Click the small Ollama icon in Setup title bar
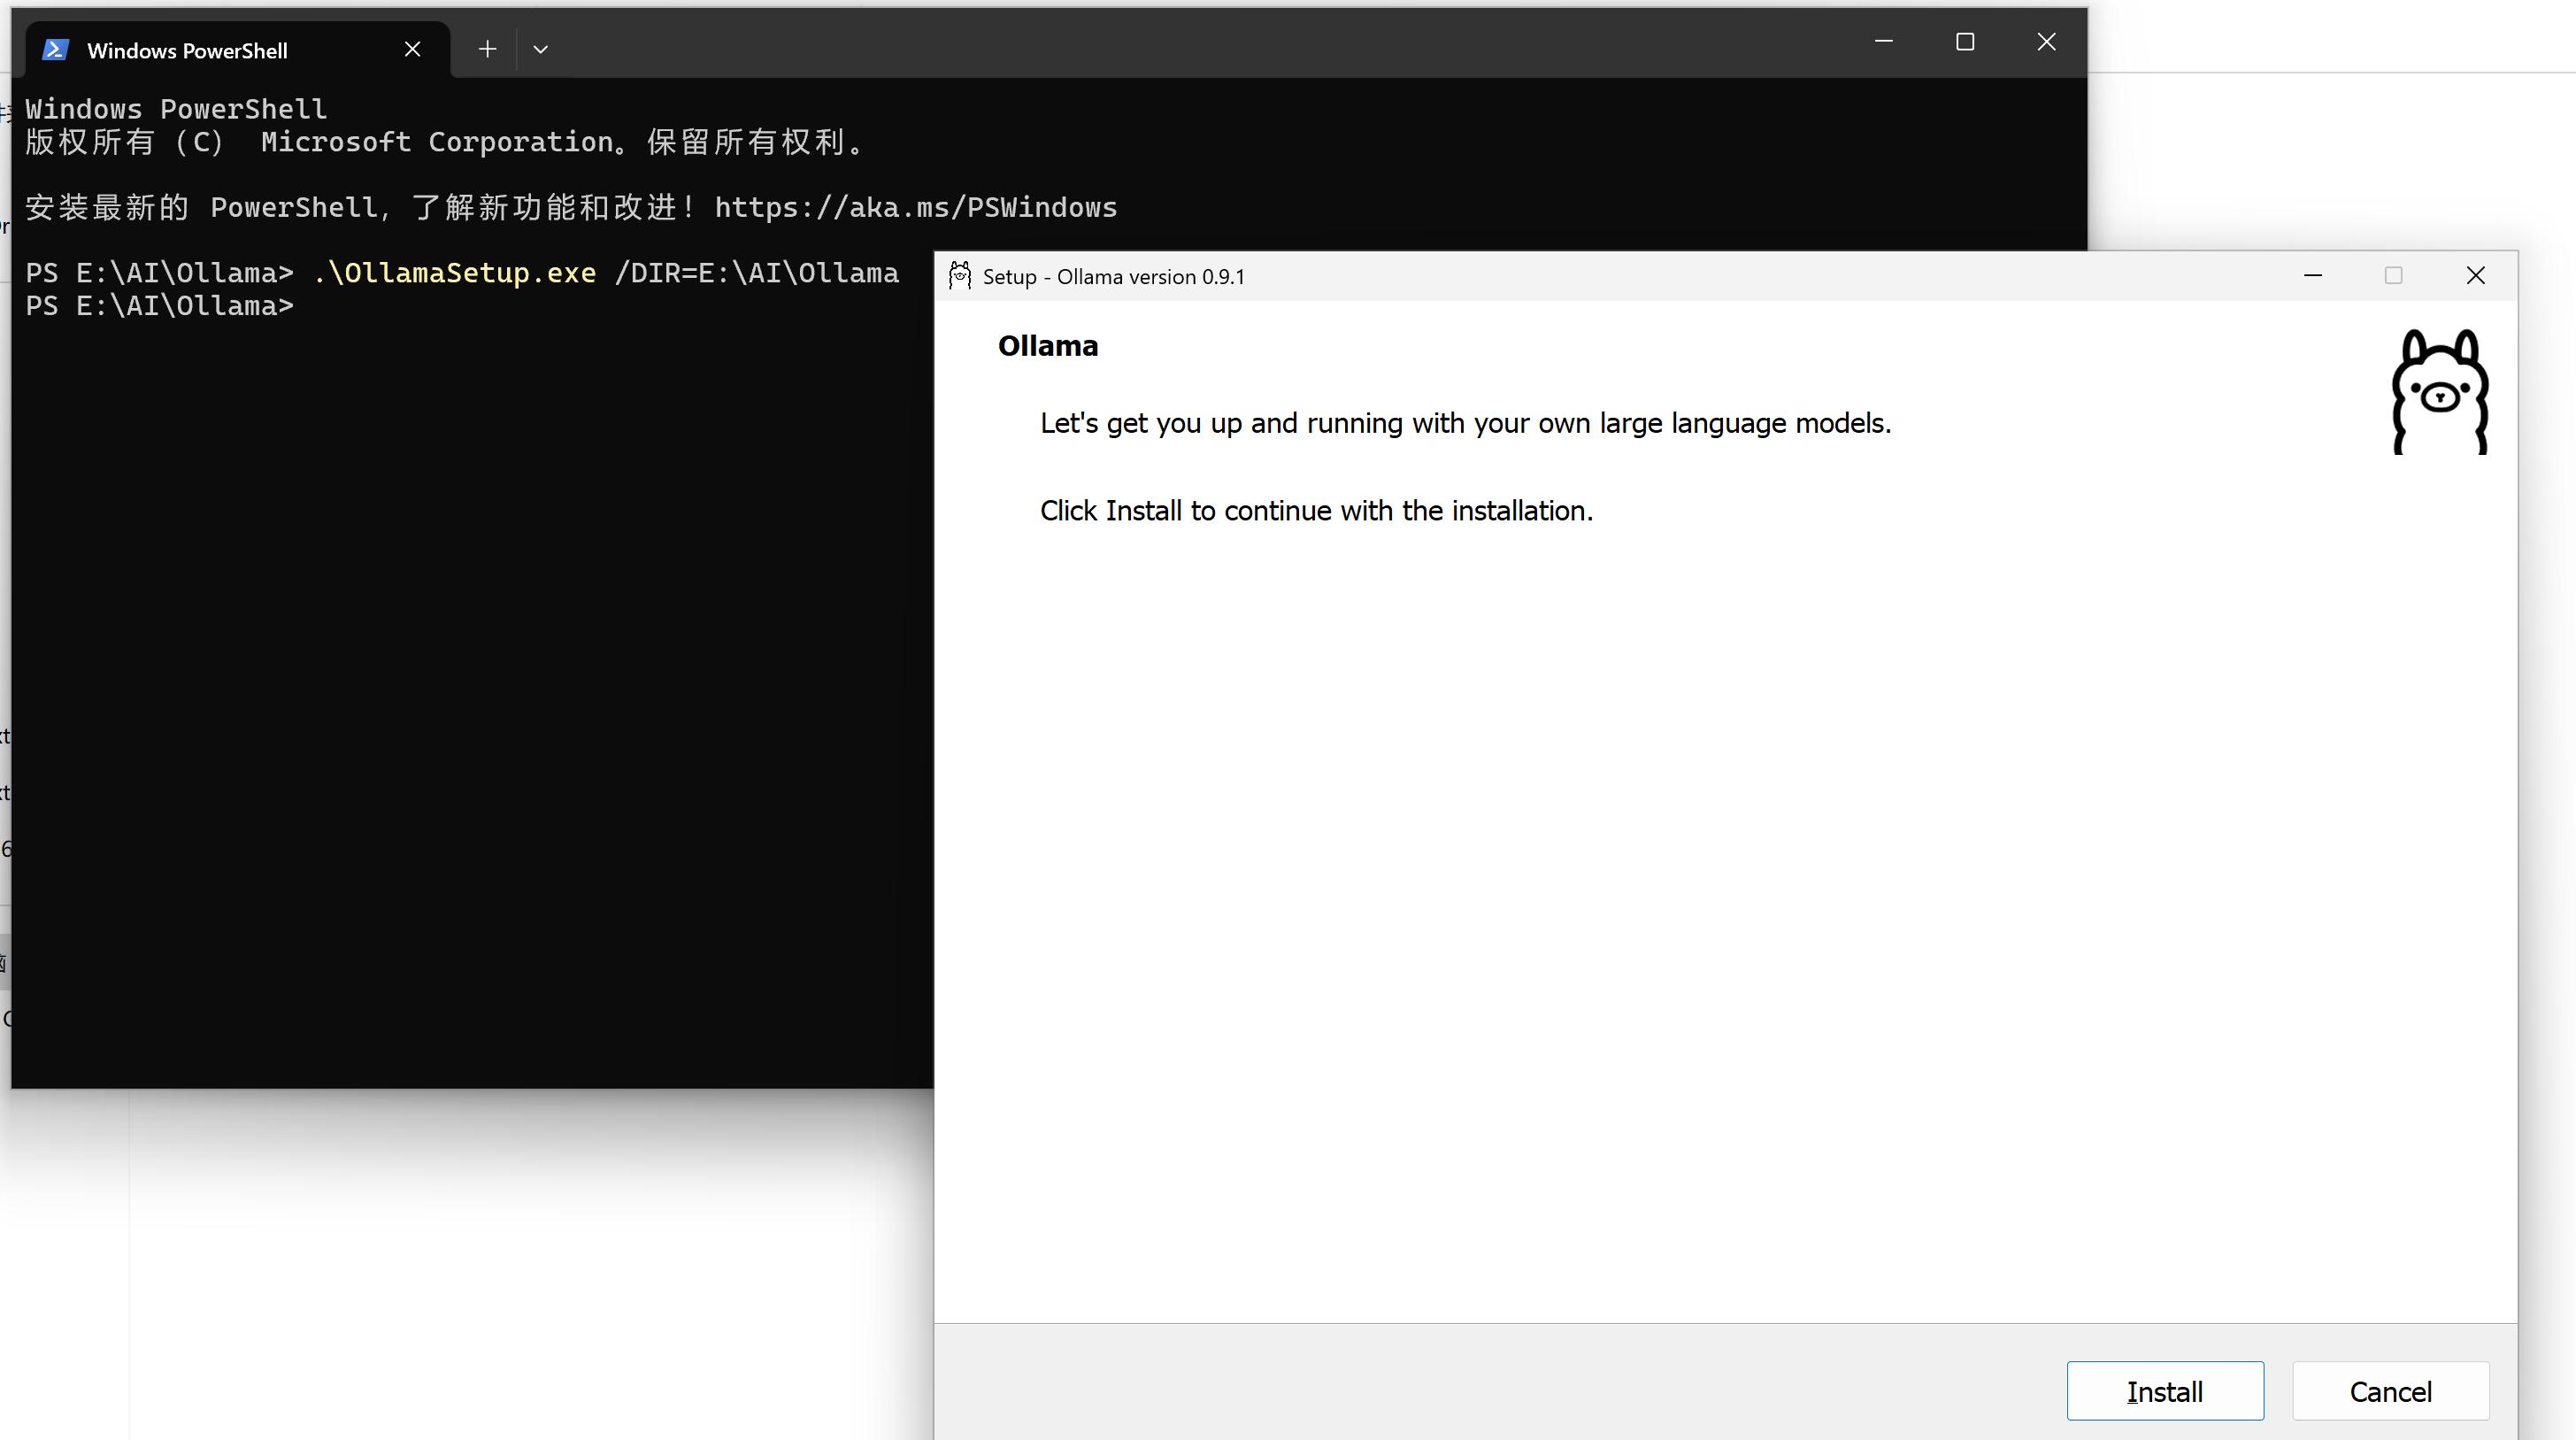This screenshot has height=1440, width=2576. (x=960, y=276)
